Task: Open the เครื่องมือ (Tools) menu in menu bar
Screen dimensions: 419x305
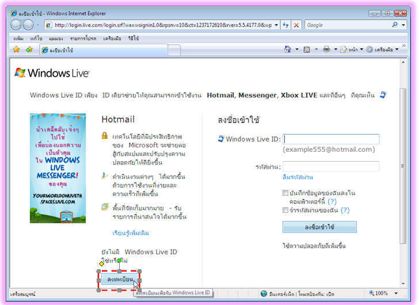Action: [x=112, y=39]
